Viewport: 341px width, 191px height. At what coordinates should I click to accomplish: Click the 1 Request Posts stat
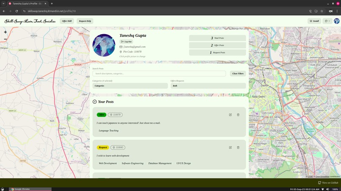[217, 52]
